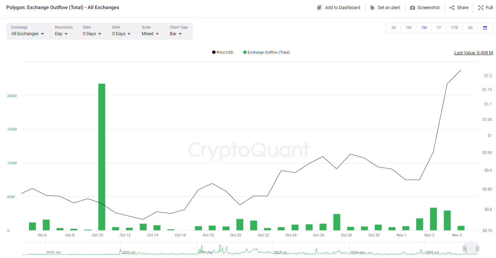Open the Scale dropdown set to Mixed
This screenshot has width=496, height=258.
(150, 34)
